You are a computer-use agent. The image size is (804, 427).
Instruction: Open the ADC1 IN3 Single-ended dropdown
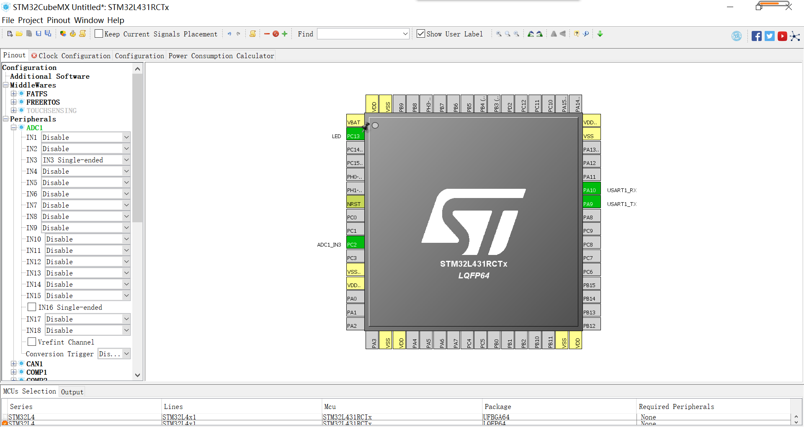tap(86, 160)
